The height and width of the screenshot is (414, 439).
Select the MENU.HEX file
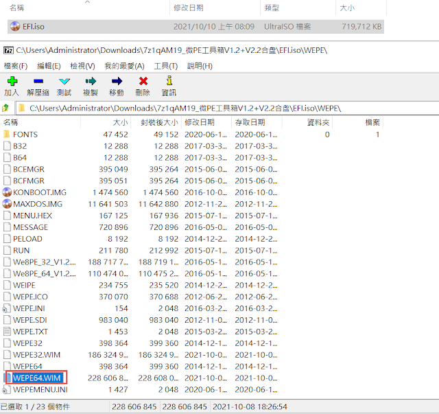(x=32, y=216)
